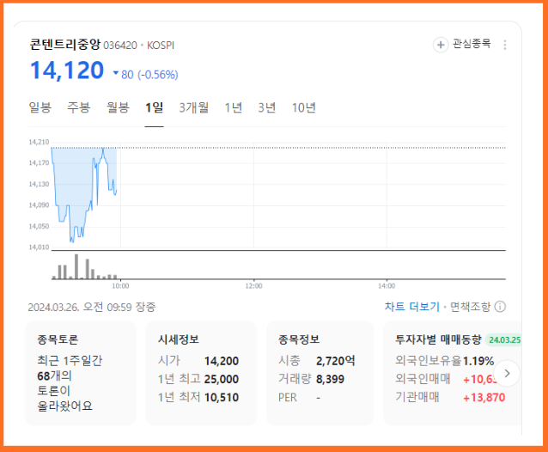Click the 12:00 time axis label
548x452 pixels.
tap(253, 286)
